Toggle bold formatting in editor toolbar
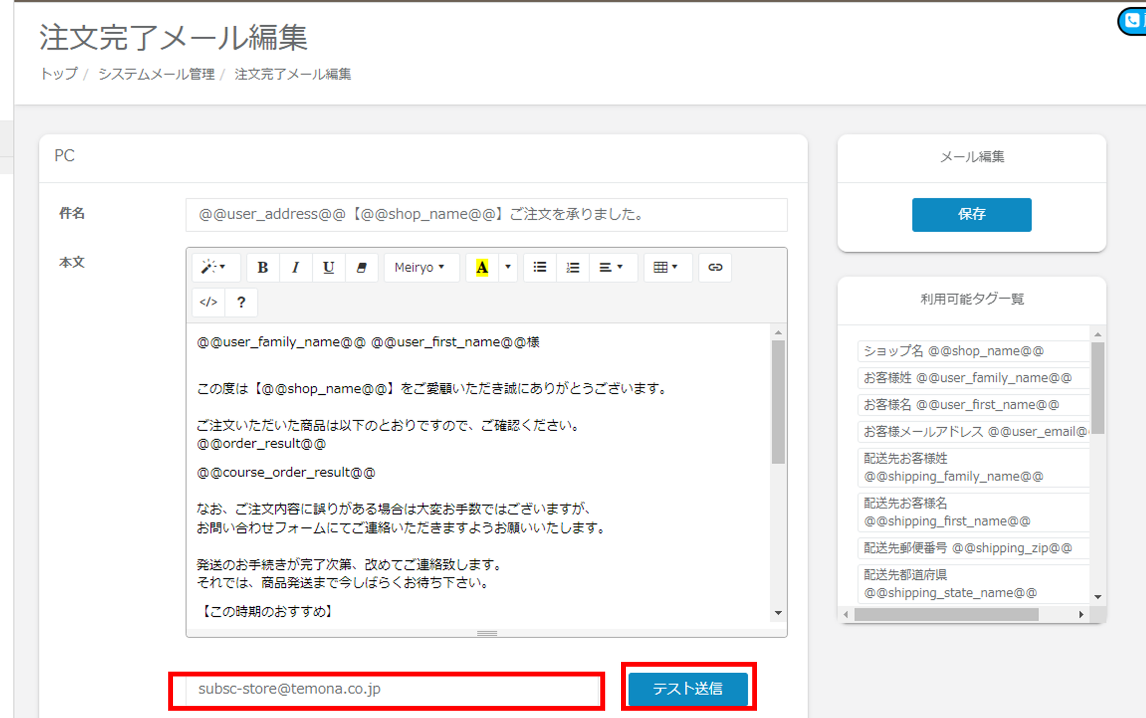1146x718 pixels. click(x=262, y=267)
